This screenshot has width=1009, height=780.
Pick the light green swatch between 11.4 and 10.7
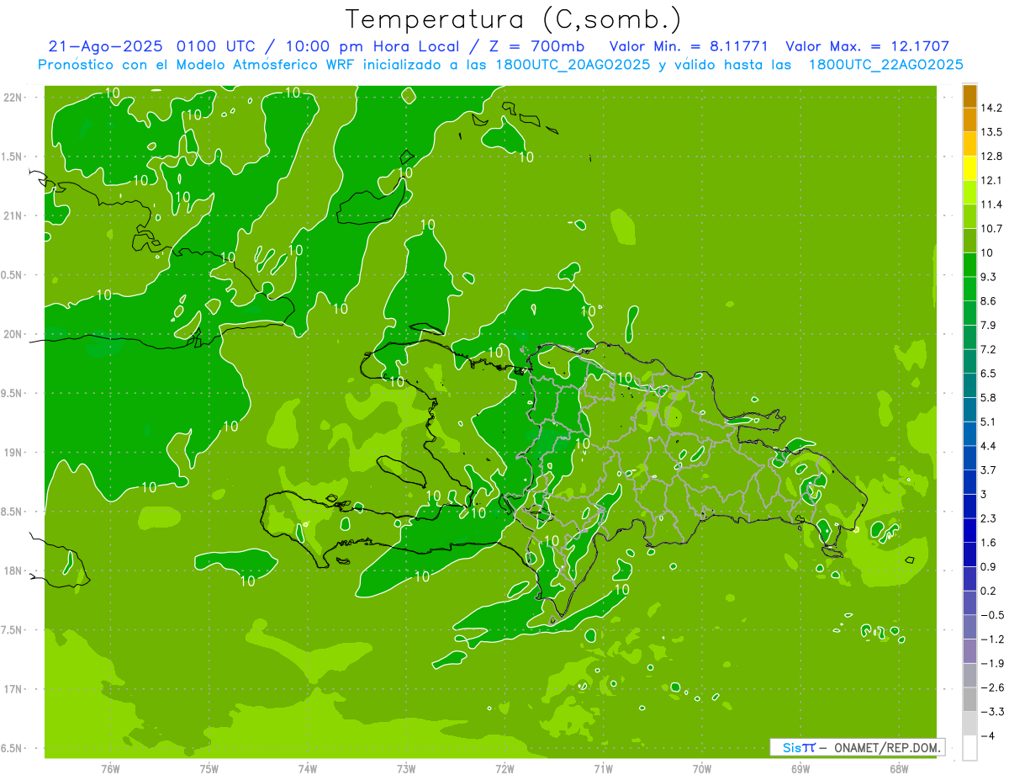tap(969, 216)
